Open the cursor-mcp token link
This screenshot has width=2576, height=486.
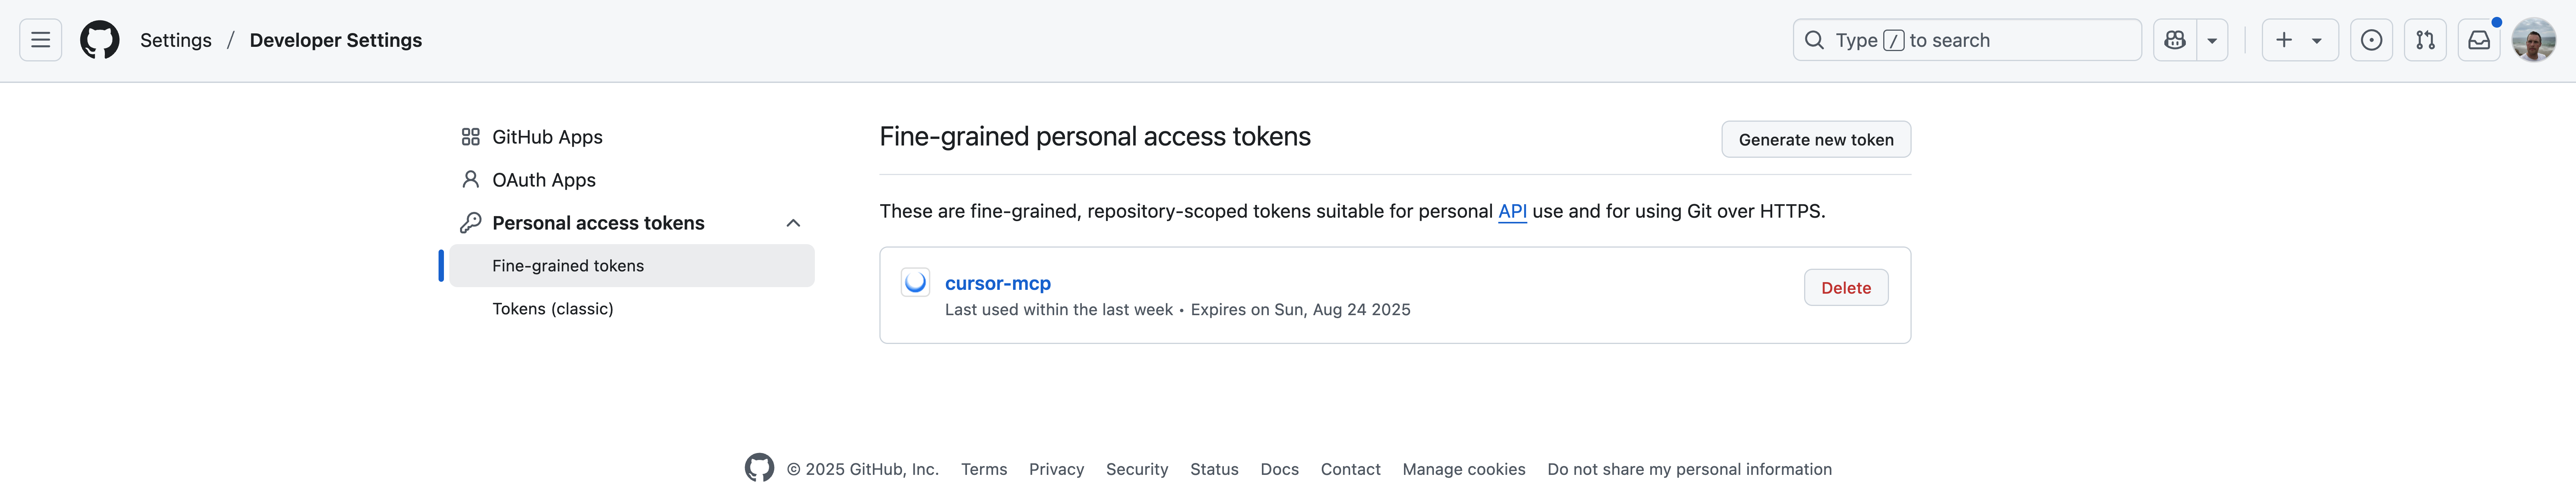point(998,283)
